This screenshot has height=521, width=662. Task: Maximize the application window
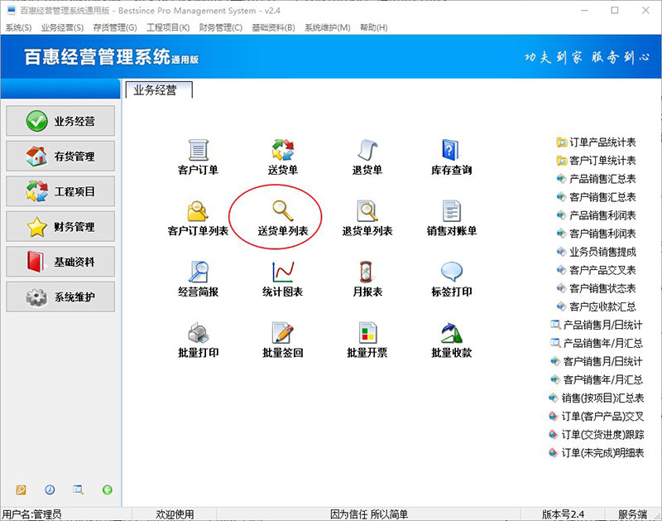tap(615, 10)
